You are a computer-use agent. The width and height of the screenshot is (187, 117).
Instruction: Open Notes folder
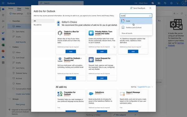click(18, 84)
